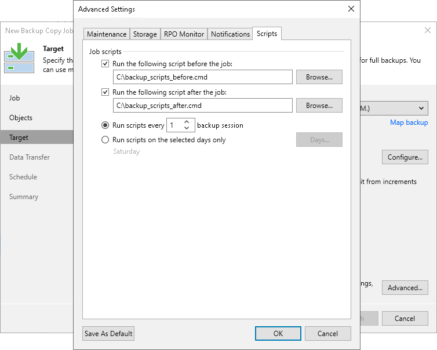Screen dimensions: 437x350
Task: Browse for the after-job script
Action: (319, 106)
